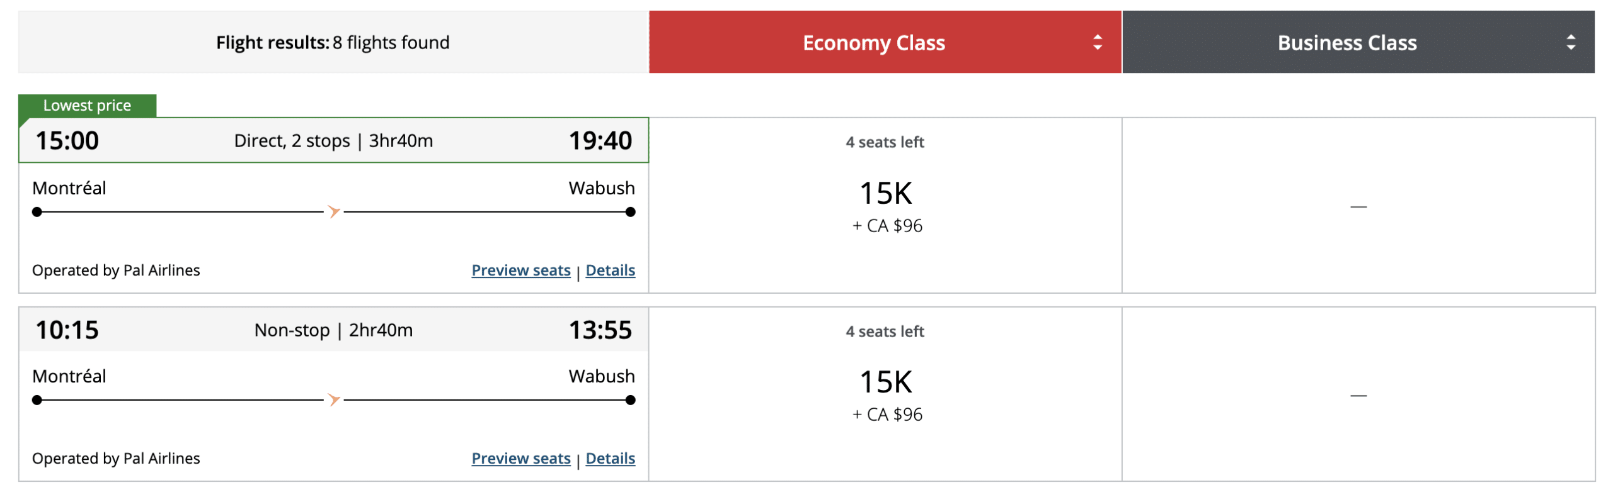1613x490 pixels.
Task: Click the plane icon on the 15:00 flight route
Action: click(x=334, y=211)
